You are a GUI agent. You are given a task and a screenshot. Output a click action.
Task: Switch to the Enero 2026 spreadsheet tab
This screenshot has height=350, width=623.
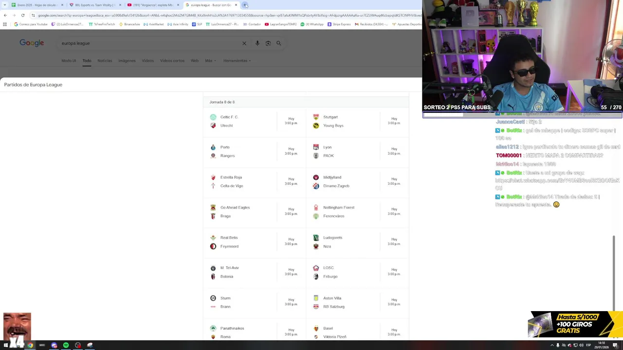[37, 5]
